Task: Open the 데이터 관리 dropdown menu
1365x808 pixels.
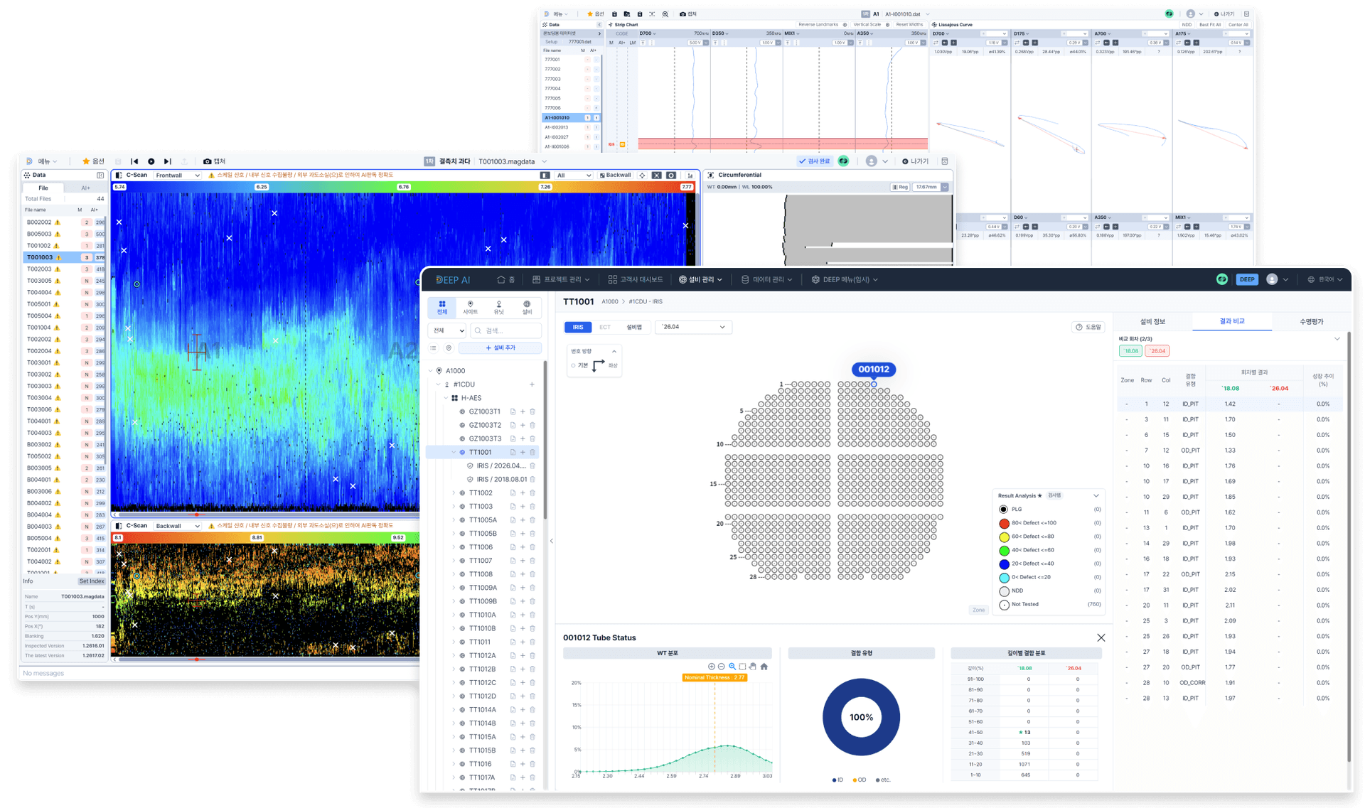Action: tap(766, 280)
